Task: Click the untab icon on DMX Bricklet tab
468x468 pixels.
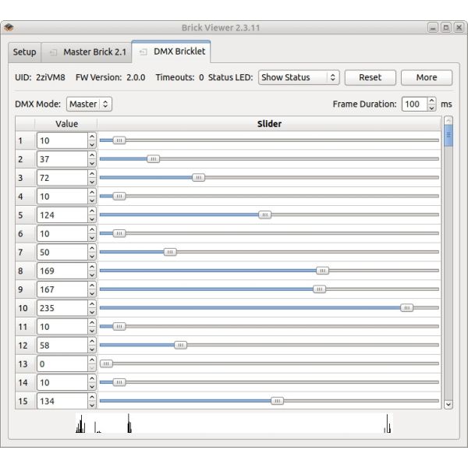Action: (144, 52)
